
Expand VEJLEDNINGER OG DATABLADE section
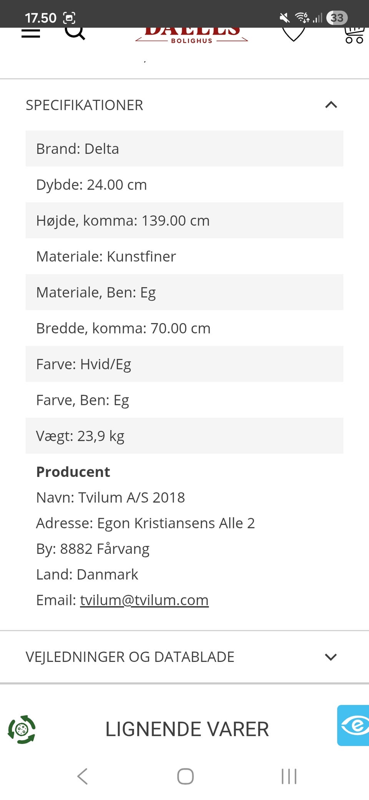331,657
